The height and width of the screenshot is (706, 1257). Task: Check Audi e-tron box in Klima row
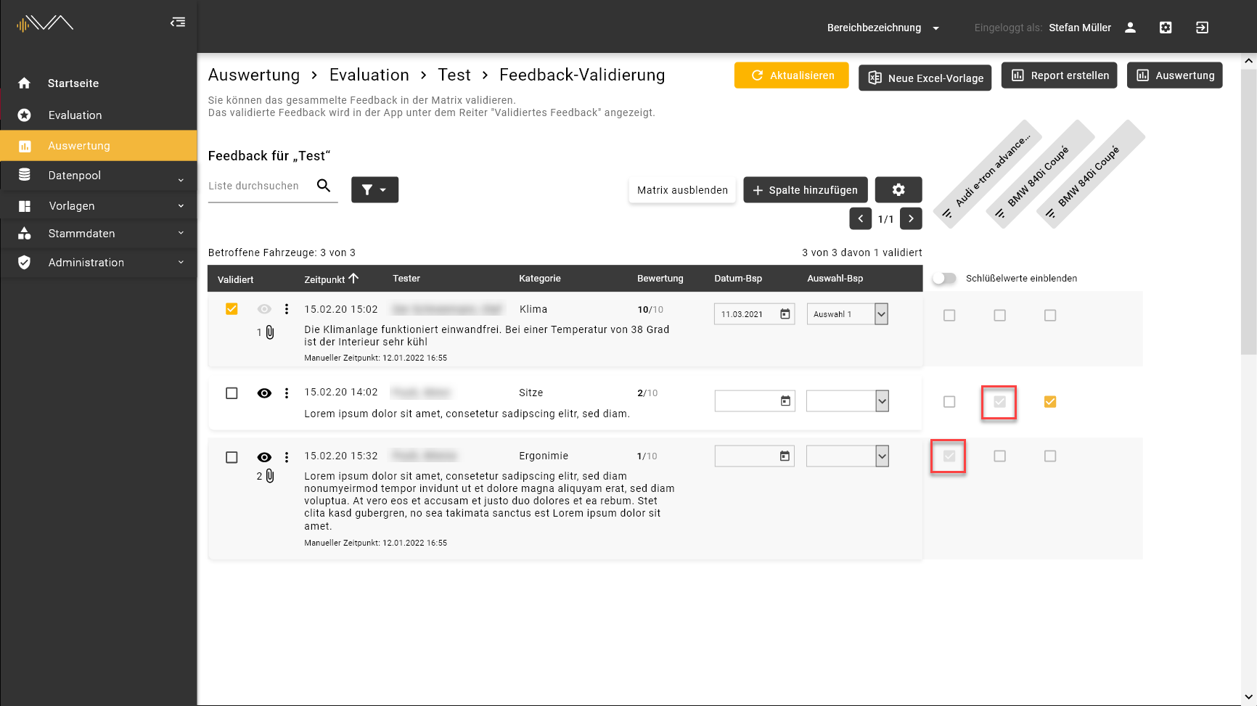pyautogui.click(x=949, y=316)
